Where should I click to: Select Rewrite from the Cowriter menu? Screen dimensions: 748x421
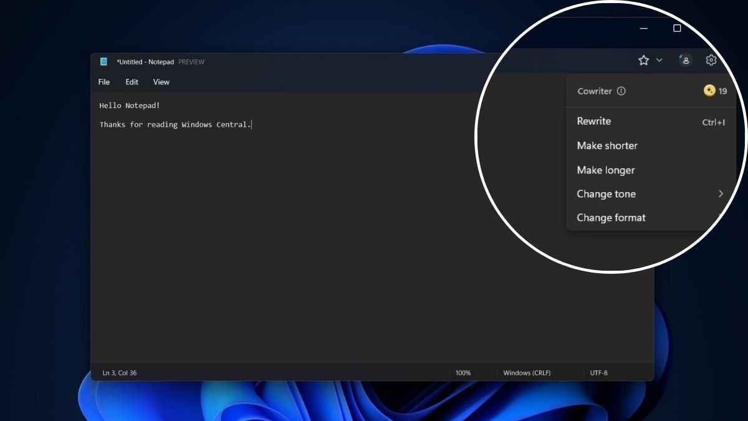pos(594,122)
